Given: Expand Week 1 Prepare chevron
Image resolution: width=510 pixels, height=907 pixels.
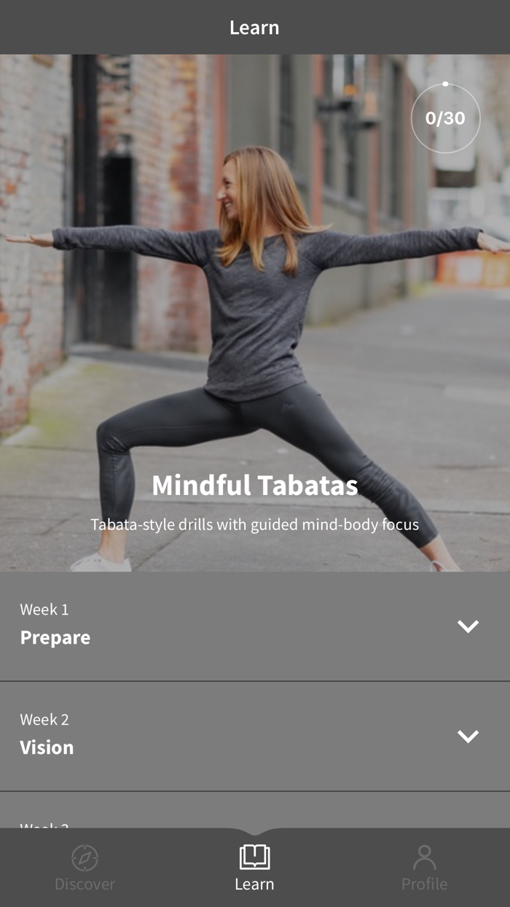Looking at the screenshot, I should point(468,626).
